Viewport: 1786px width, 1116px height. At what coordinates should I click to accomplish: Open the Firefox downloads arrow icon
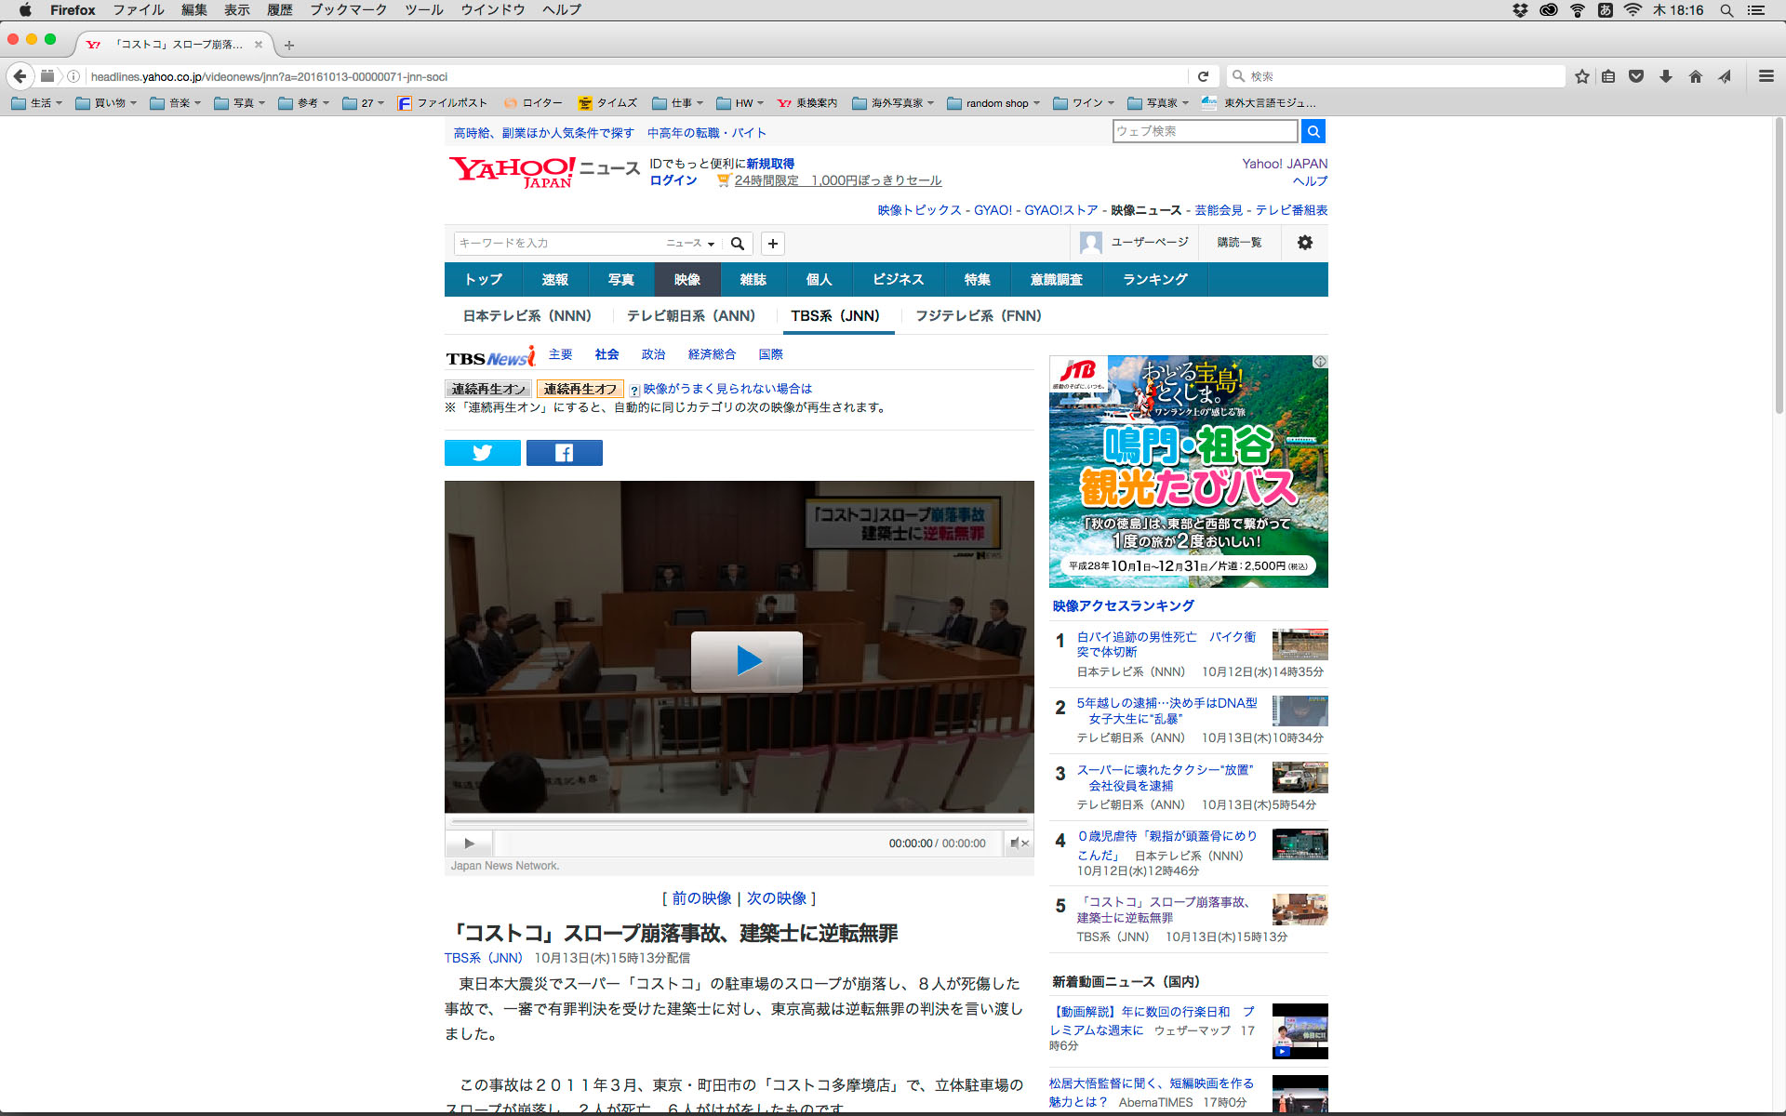[x=1665, y=76]
